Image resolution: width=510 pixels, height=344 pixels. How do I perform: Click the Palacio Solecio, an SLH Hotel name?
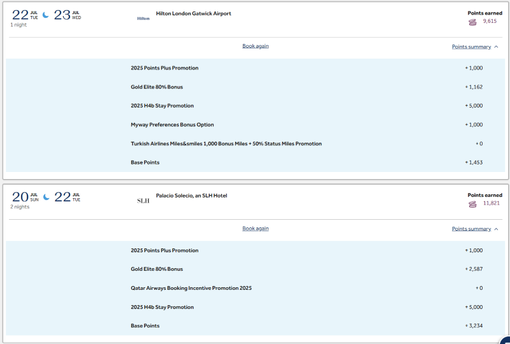pyautogui.click(x=192, y=196)
